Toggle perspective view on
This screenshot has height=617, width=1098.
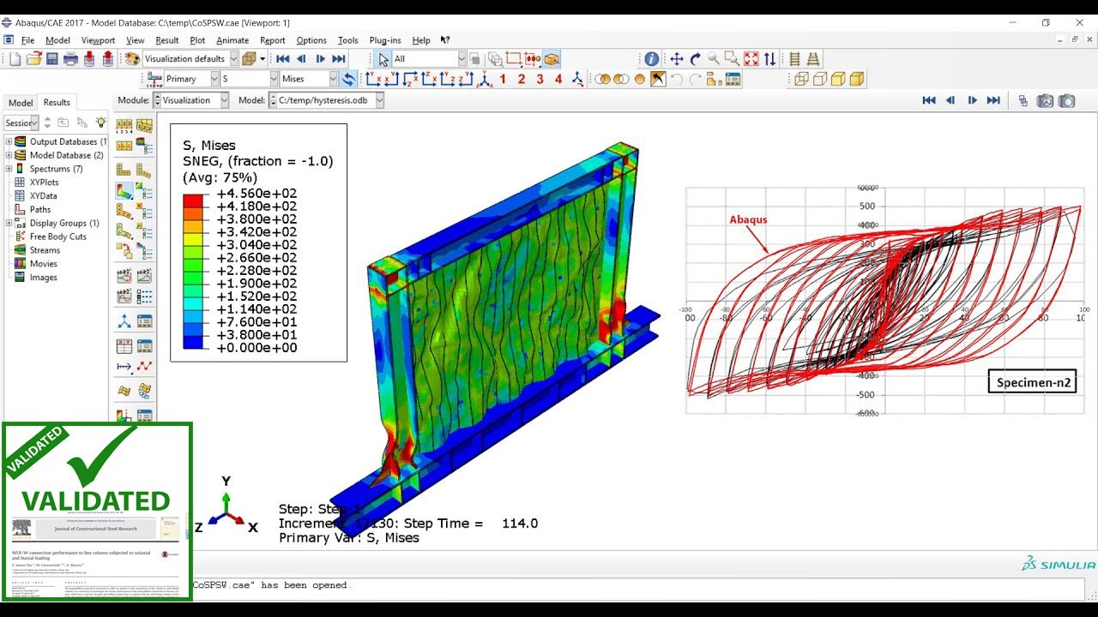point(812,59)
